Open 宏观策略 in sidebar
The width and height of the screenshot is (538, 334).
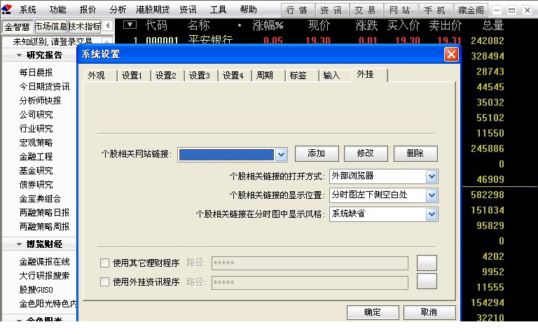(x=36, y=143)
